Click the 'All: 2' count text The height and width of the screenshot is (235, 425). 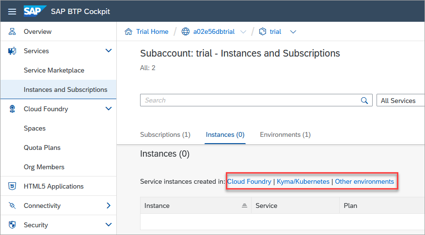(148, 68)
